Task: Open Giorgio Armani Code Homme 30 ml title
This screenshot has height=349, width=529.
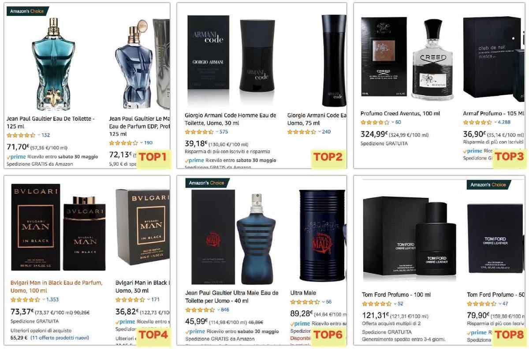Action: pyautogui.click(x=230, y=119)
